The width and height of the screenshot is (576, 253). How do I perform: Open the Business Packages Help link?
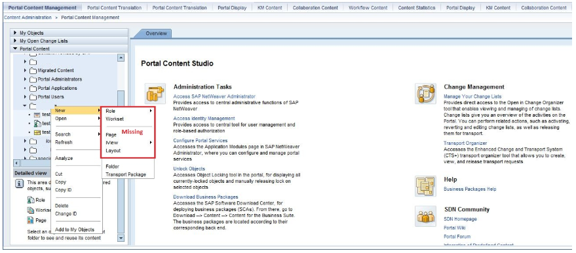click(x=470, y=189)
